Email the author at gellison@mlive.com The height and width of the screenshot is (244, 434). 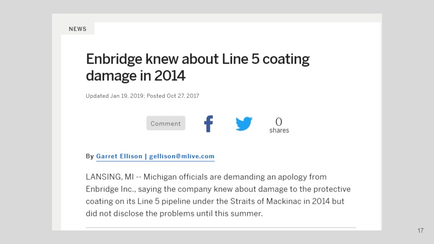pos(182,156)
